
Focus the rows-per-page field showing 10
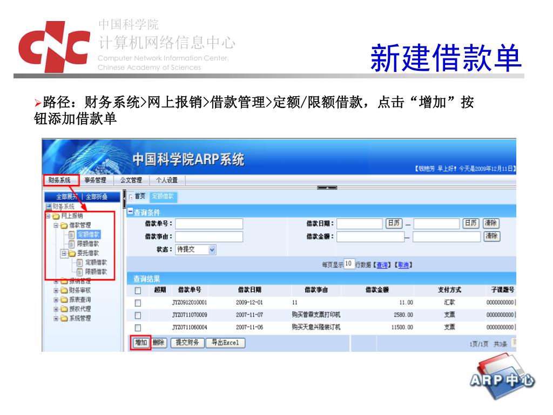348,264
